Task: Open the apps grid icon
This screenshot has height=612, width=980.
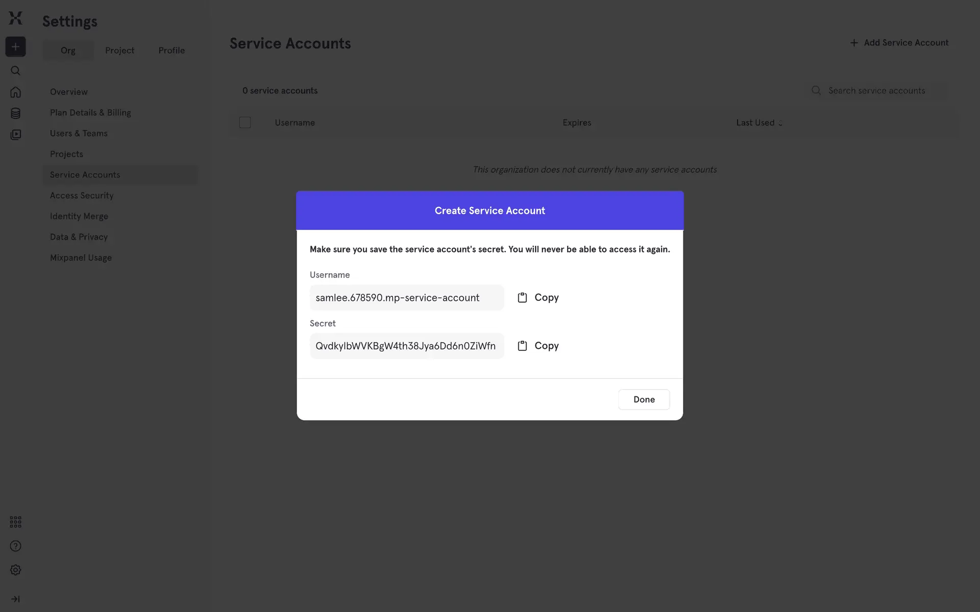Action: tap(15, 522)
